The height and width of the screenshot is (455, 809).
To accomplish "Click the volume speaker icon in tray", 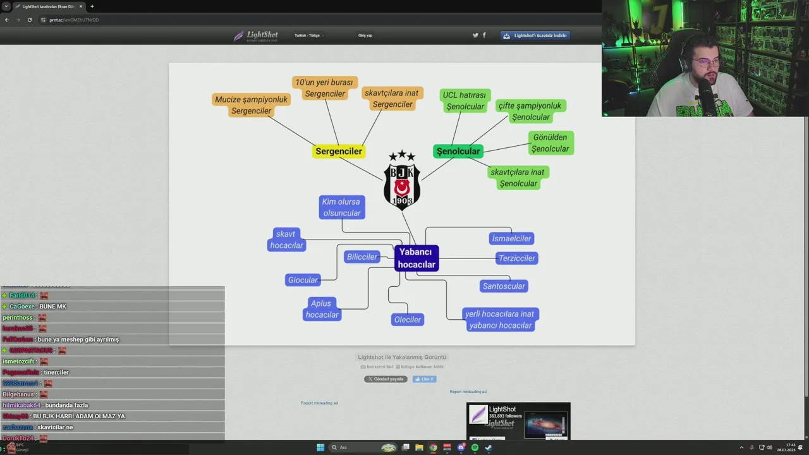I will (769, 447).
